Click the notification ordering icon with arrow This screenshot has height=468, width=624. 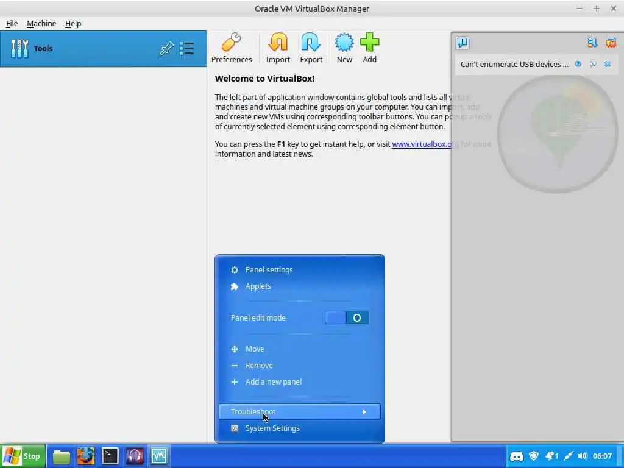(x=592, y=43)
